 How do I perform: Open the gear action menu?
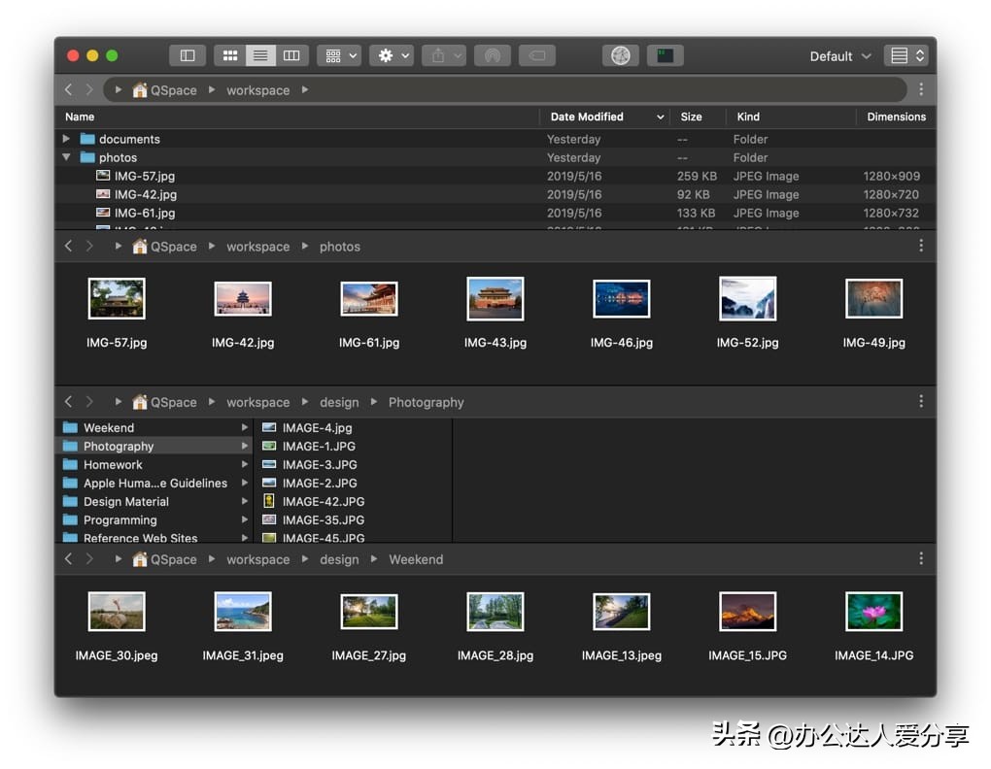(x=392, y=56)
